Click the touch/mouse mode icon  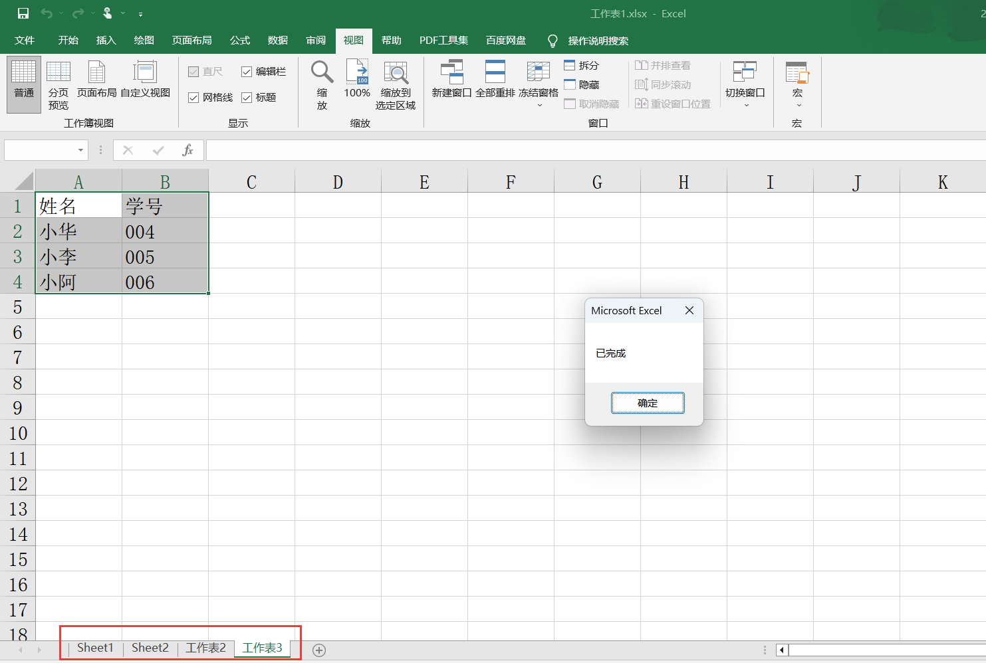(x=108, y=13)
